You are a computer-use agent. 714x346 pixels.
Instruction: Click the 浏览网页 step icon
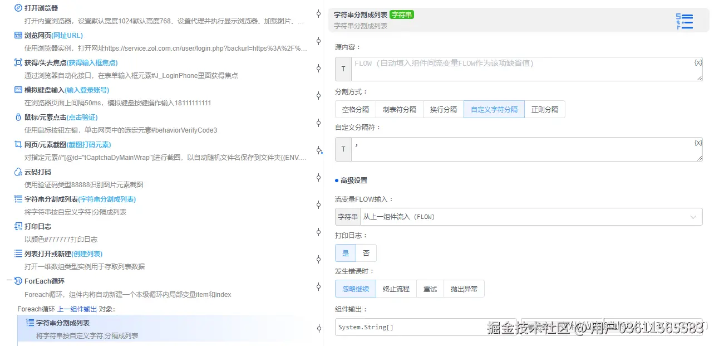coord(18,35)
